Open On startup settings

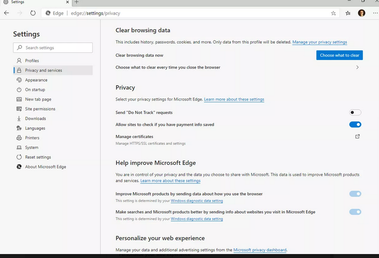coord(53,90)
